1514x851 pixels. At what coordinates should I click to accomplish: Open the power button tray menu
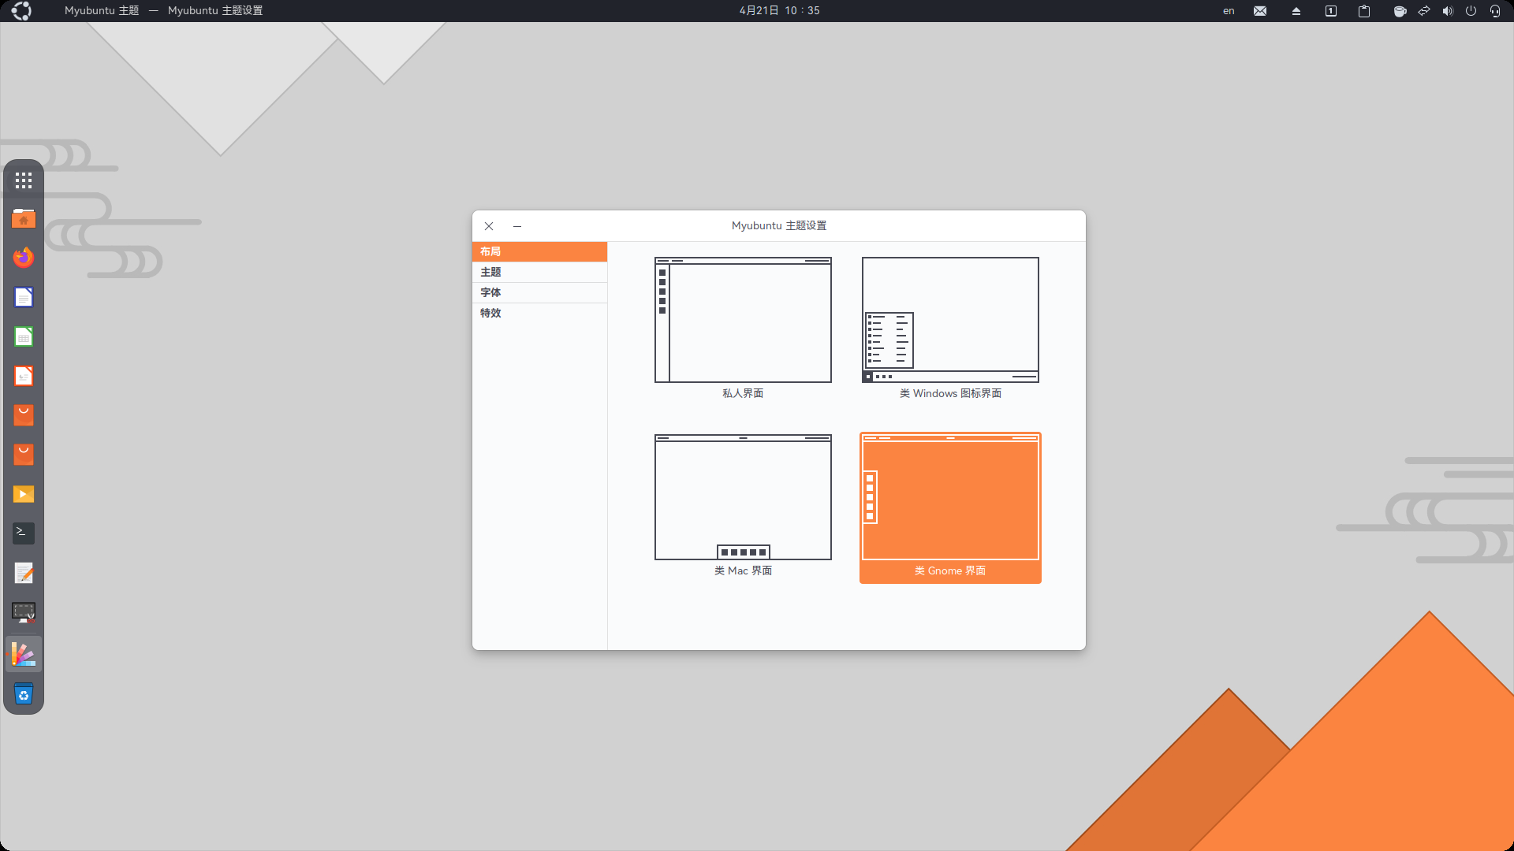coord(1471,11)
